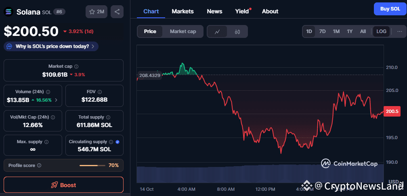
Task: Click the Profile score progress bar
Action: tap(92, 165)
